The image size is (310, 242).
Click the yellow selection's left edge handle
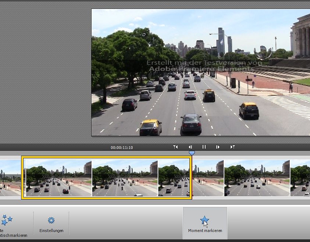(x=23, y=178)
